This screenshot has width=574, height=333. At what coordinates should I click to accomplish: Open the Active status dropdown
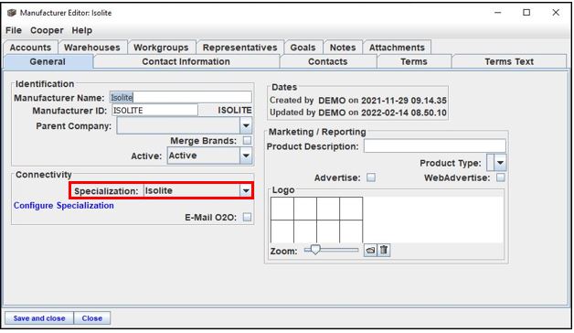pos(246,156)
